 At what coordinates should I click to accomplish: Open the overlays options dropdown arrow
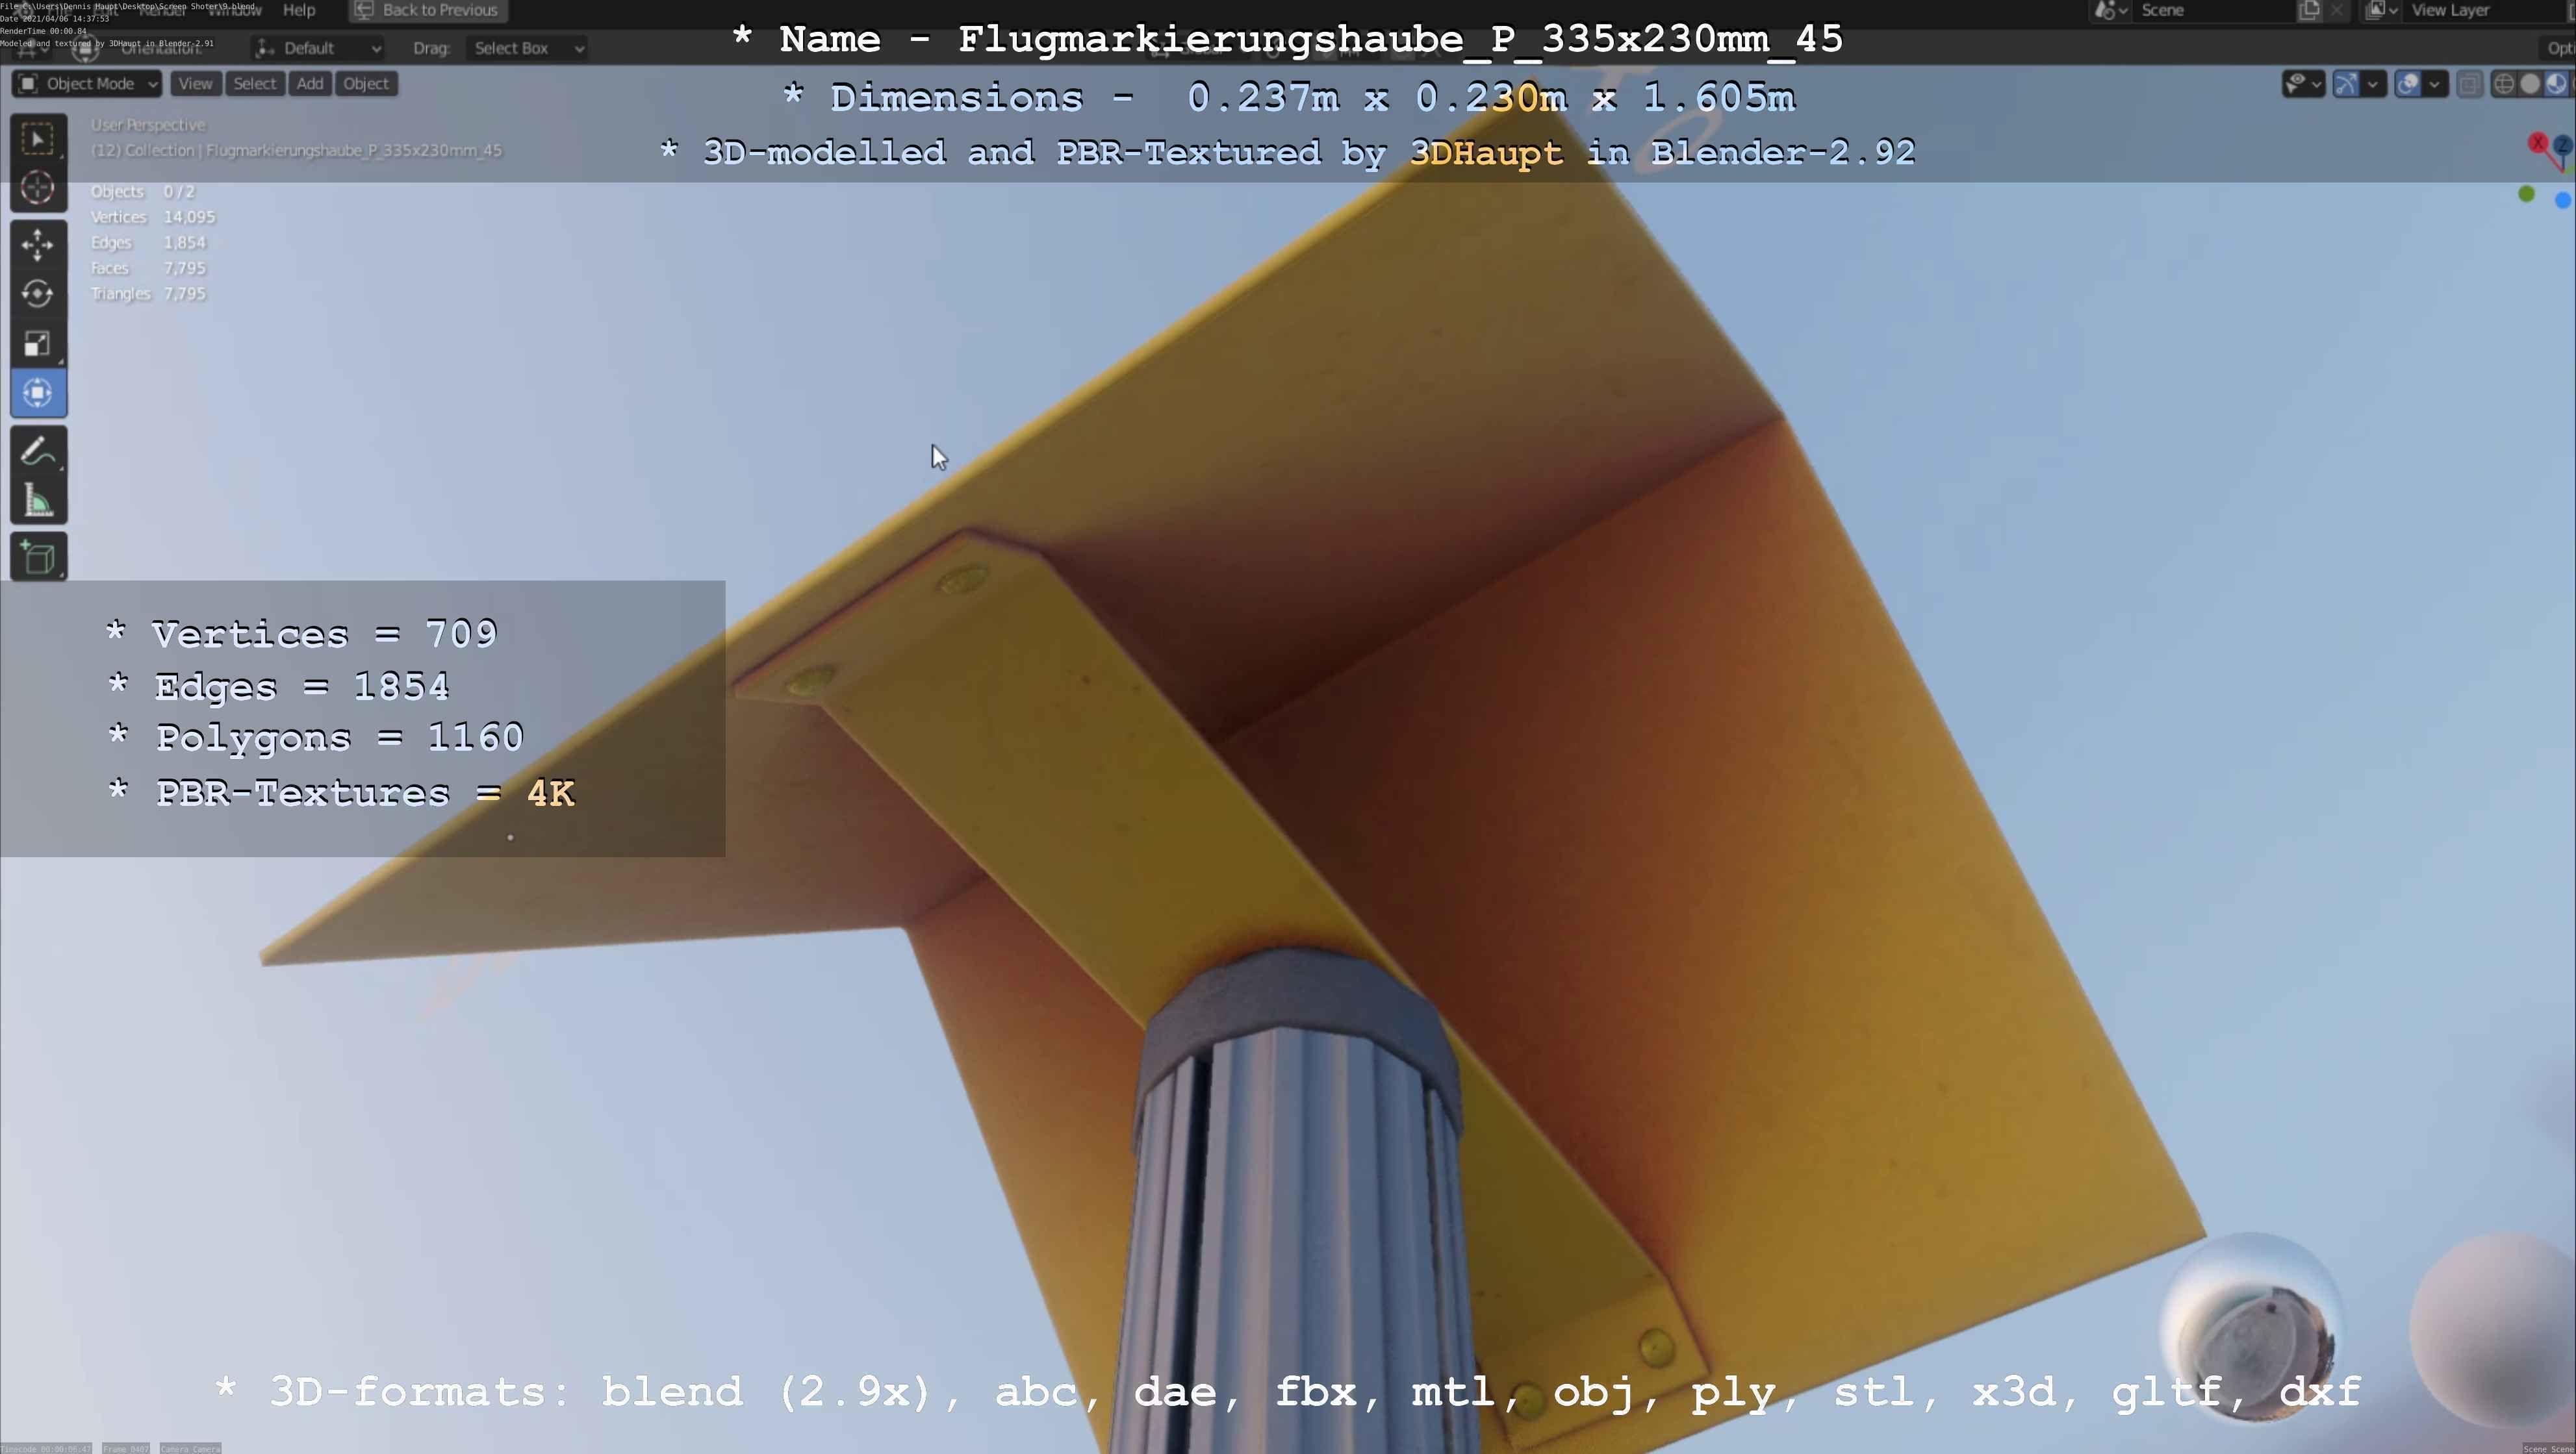(x=2435, y=84)
